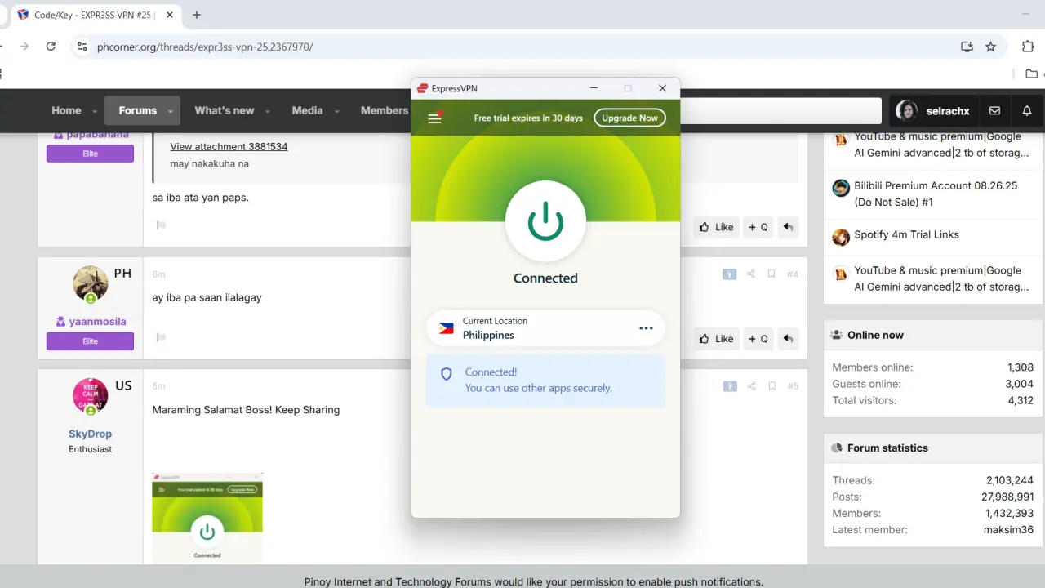Like papabanana's post
This screenshot has height=588, width=1045.
[x=716, y=227]
